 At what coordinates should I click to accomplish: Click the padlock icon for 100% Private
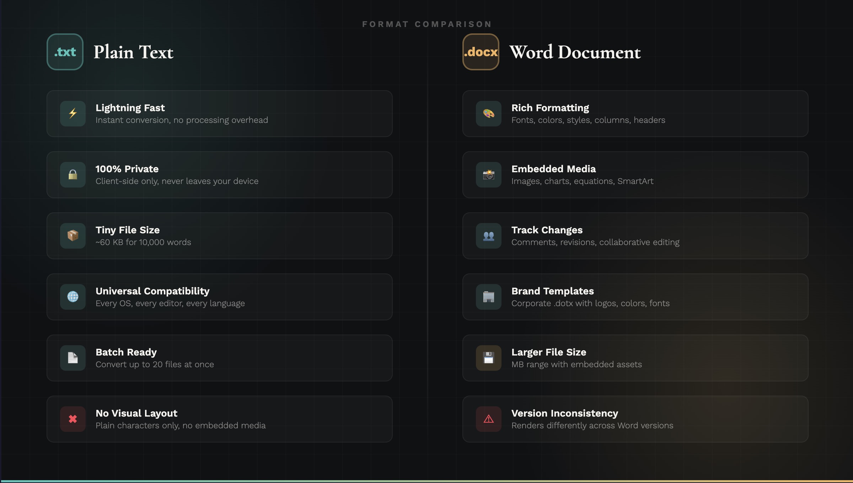[x=73, y=175]
